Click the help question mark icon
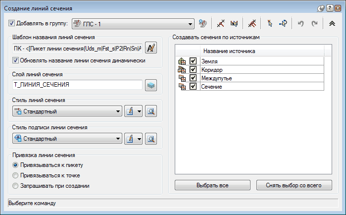Image resolution: width=346 pixels, height=215 pixels. point(329,8)
